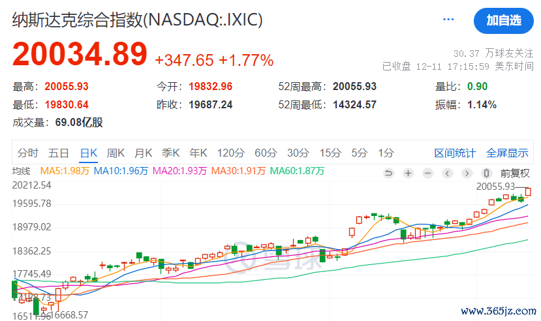Click the index title 纳斯达克综合指数(NASDAQ:.IXIC)
541x321 pixels.
(x=137, y=20)
